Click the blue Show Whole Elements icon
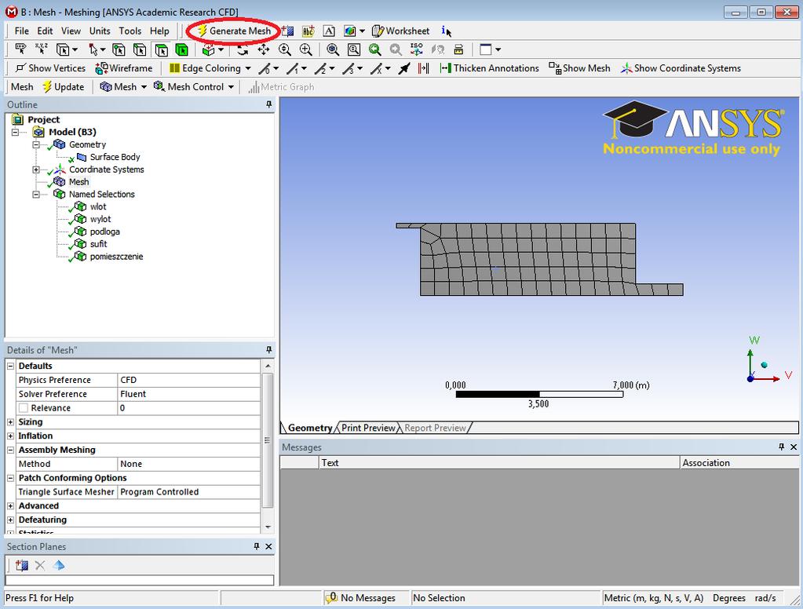 (59, 566)
